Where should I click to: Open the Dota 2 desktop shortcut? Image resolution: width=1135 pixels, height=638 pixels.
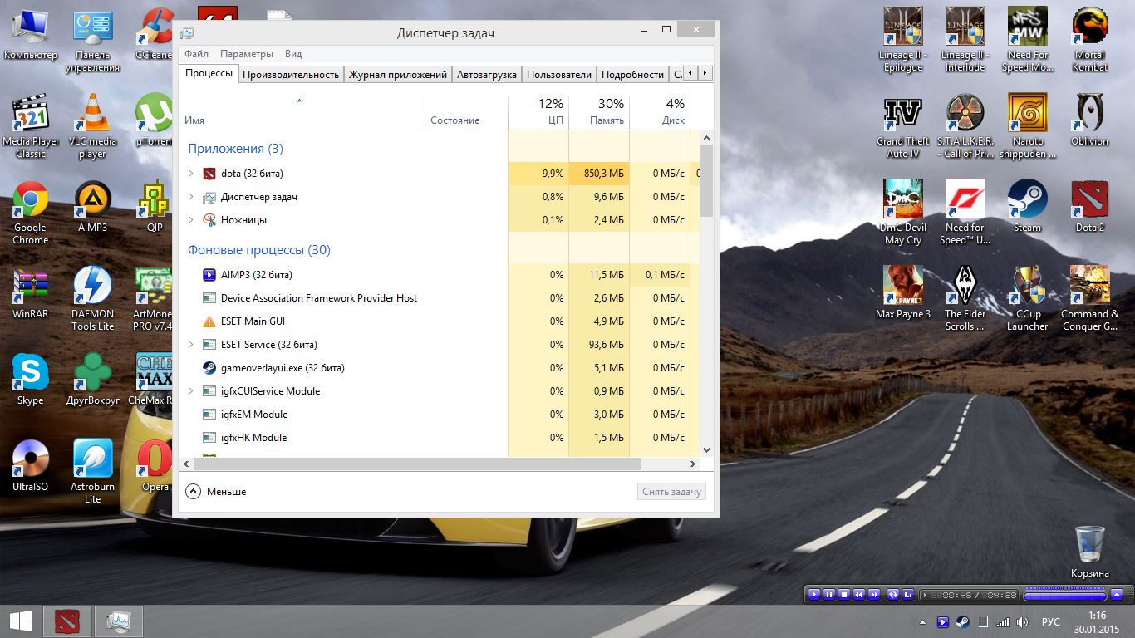click(x=1089, y=202)
